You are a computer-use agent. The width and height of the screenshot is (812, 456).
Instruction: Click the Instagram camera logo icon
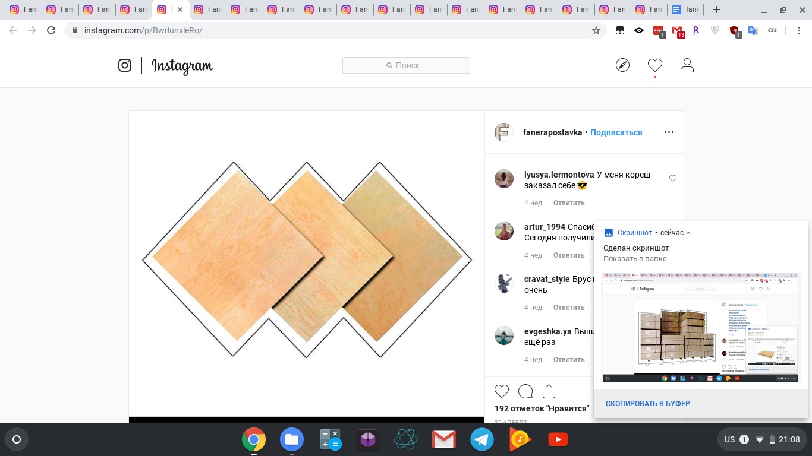(x=125, y=65)
